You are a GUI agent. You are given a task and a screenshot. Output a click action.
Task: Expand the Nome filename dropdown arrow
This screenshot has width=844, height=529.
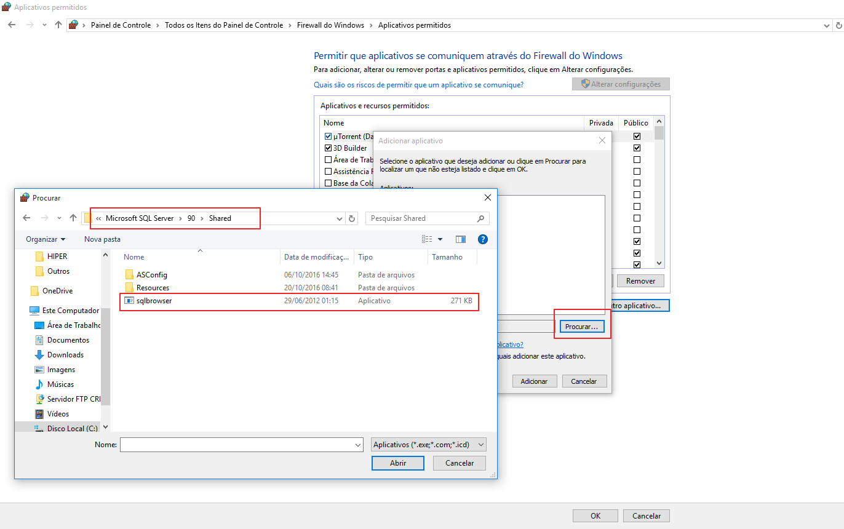click(358, 445)
